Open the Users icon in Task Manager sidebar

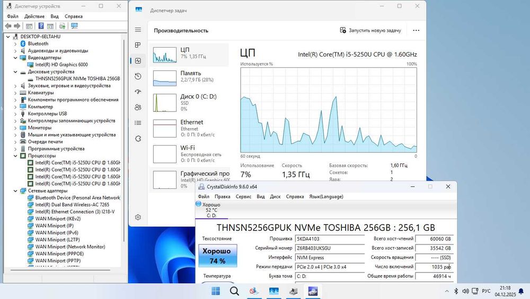(138, 107)
